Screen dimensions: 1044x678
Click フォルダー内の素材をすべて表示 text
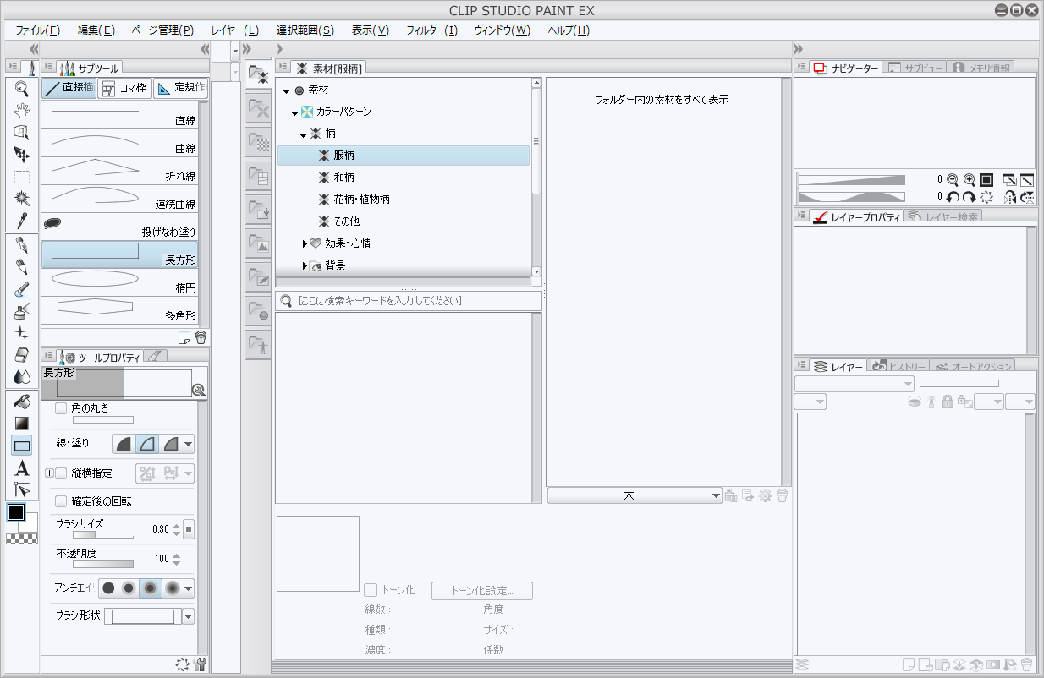pos(662,100)
